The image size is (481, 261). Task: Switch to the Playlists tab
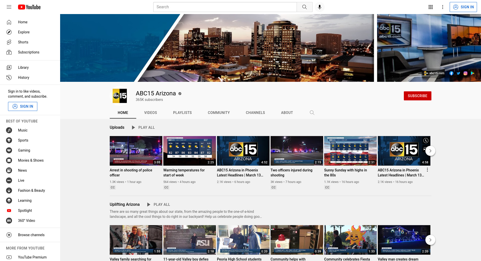[x=182, y=113]
